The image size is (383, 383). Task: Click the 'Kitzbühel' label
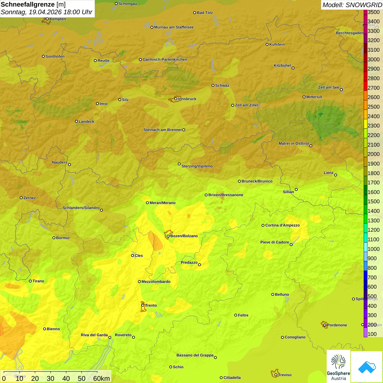282,65
